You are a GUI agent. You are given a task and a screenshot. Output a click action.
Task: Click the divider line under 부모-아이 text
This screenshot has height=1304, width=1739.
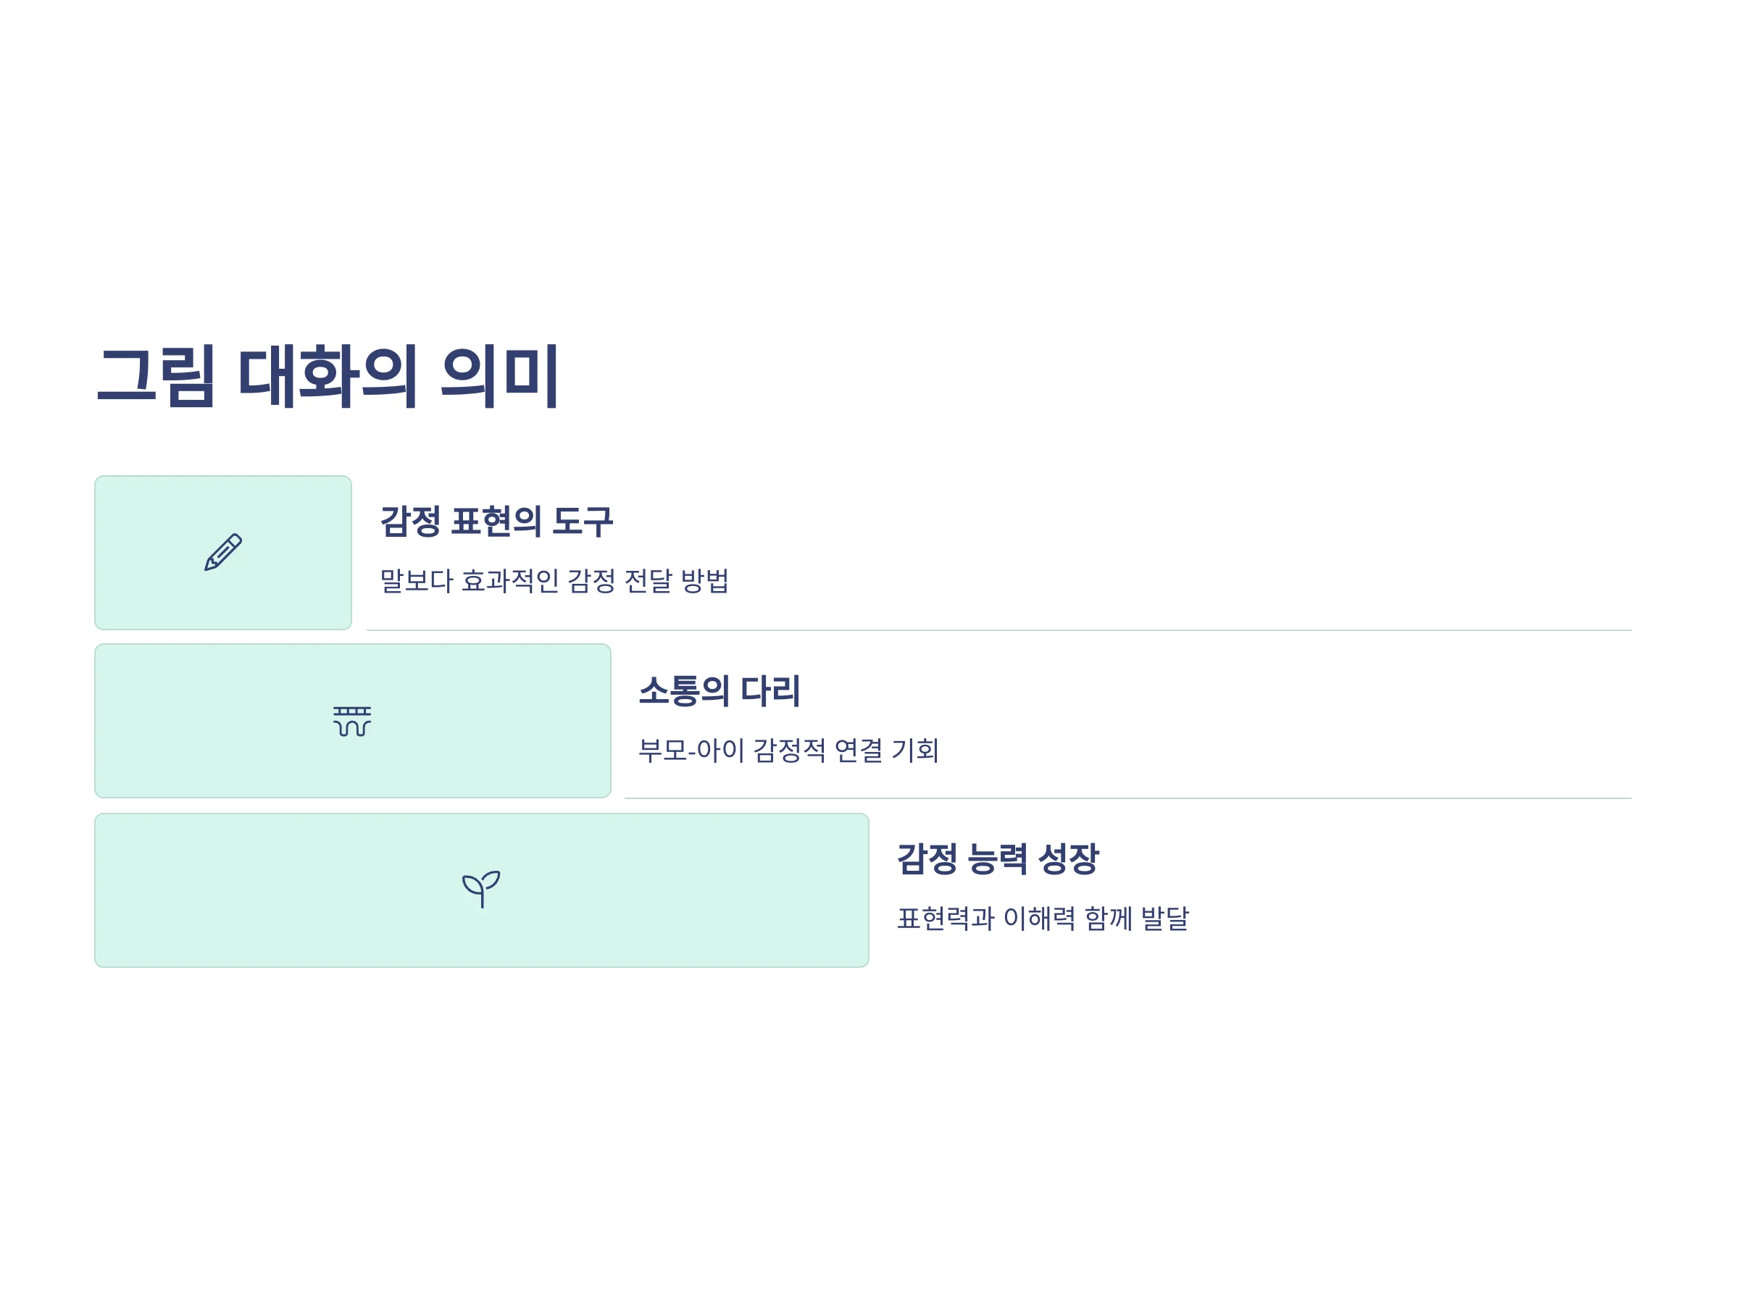pos(1128,798)
